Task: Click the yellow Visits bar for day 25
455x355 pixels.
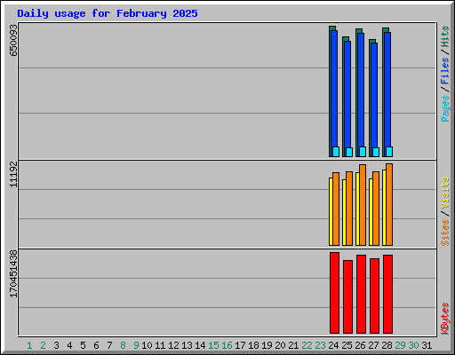Action: (344, 212)
